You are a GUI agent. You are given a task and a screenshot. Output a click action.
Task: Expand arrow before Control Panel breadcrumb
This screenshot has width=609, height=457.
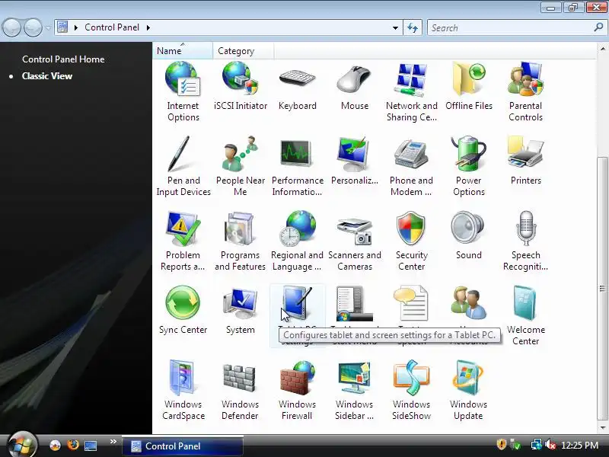(x=76, y=27)
